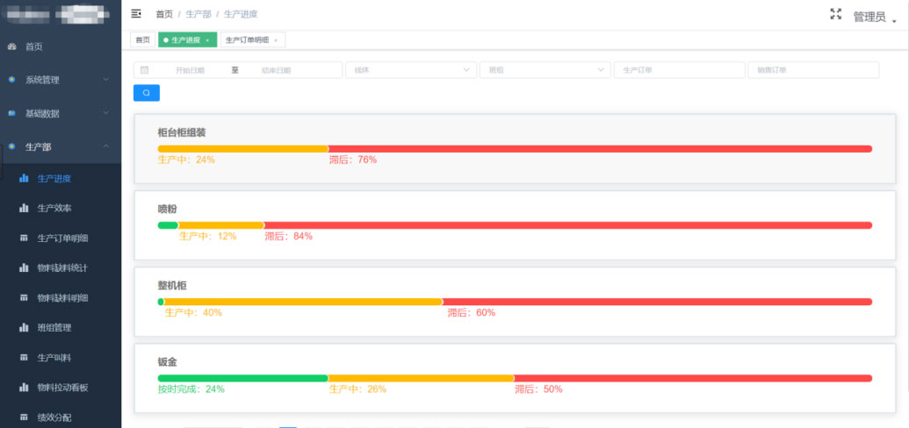909x428 pixels.
Task: Click the calendar icon in date filter
Action: tap(145, 70)
